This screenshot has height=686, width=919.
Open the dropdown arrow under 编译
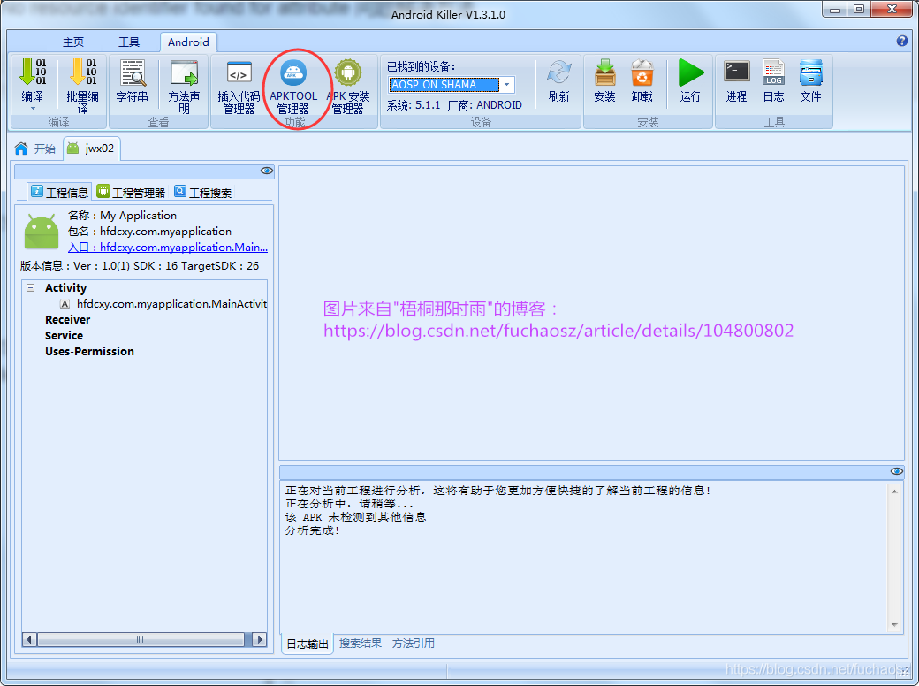click(32, 109)
